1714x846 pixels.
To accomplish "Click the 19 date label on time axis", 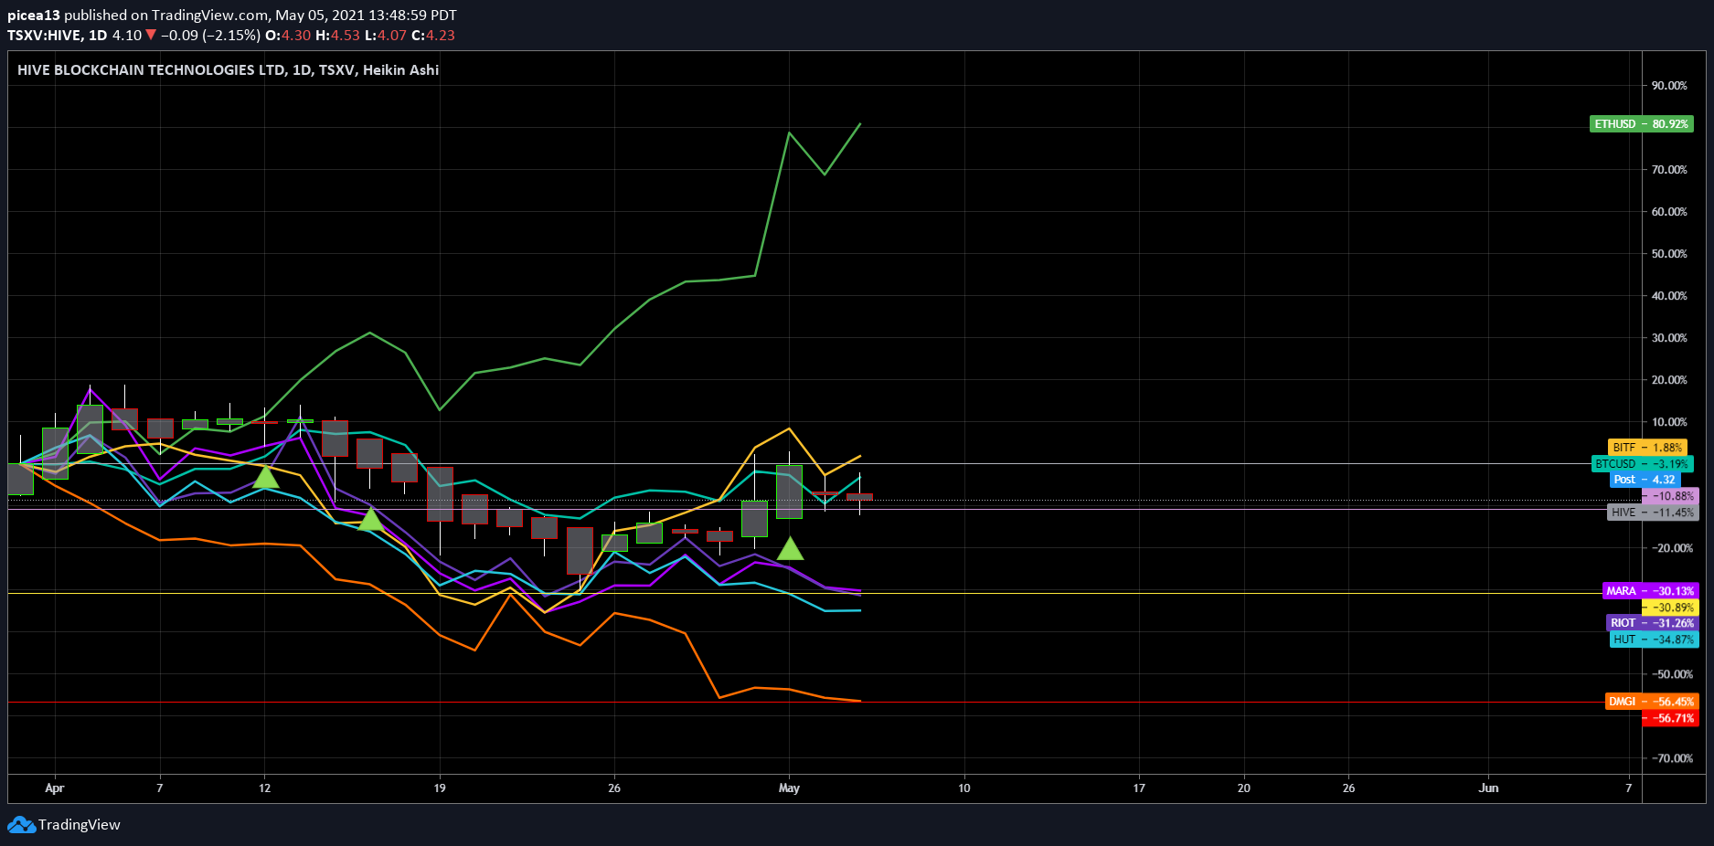I will coord(440,788).
